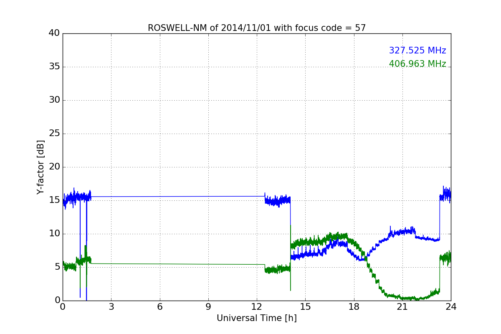Viewport: 501px width, 334px height.
Task: Select the blue 327.525 MHz legend label
Action: click(x=417, y=51)
